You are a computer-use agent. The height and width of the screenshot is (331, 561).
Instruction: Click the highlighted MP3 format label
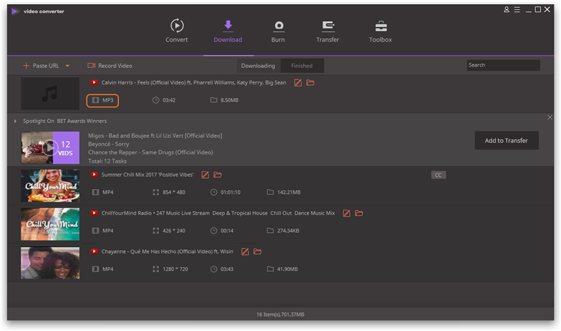(x=102, y=100)
